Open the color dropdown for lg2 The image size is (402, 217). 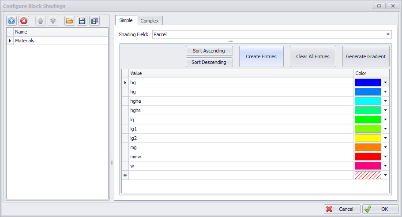[385, 138]
